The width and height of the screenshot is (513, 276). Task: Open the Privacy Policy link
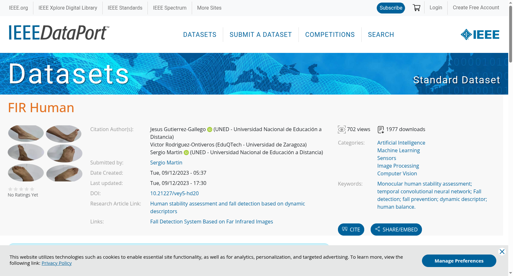point(57,263)
